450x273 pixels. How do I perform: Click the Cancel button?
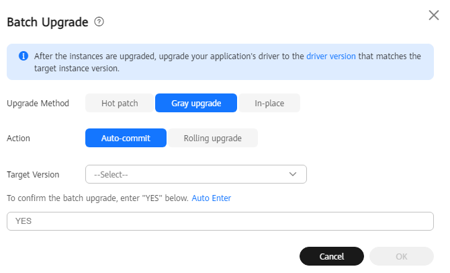tap(332, 256)
